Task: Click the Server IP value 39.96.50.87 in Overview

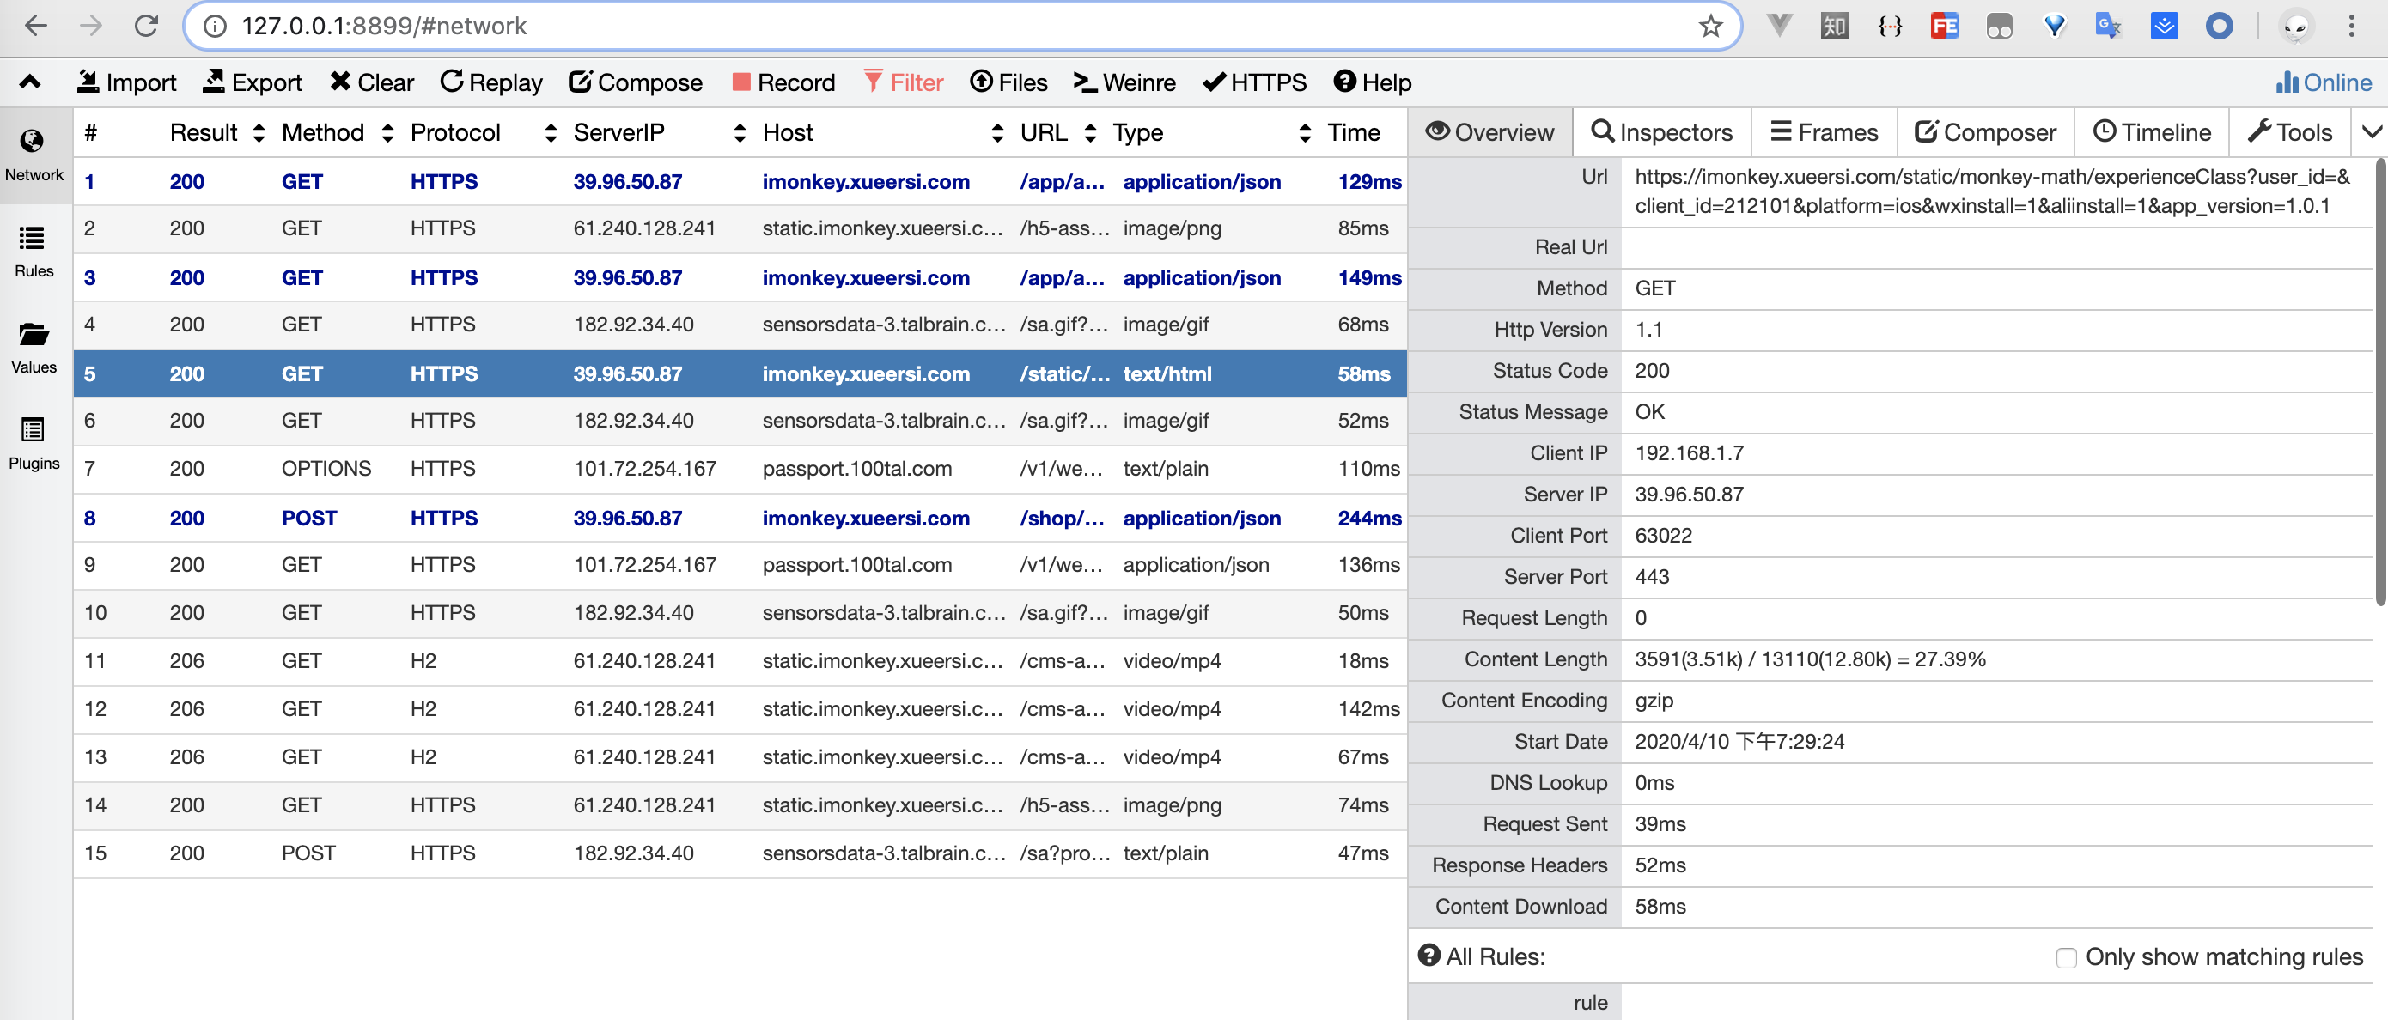Action: [x=1689, y=495]
